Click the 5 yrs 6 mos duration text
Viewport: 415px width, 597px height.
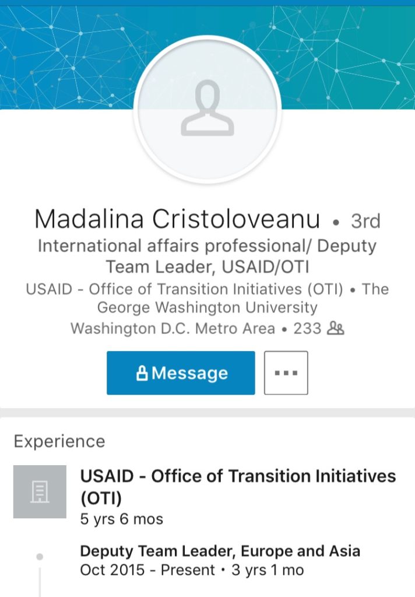point(121,519)
